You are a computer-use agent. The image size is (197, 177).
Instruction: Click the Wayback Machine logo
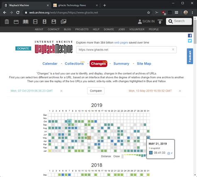click(54, 47)
